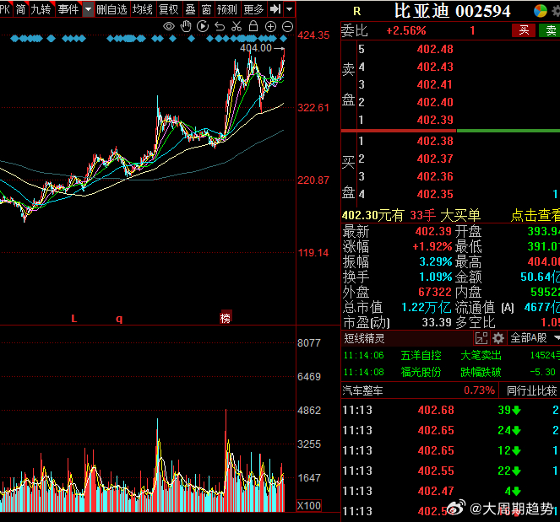
Task: Click the 委比 +2.56% value
Action: click(x=406, y=30)
